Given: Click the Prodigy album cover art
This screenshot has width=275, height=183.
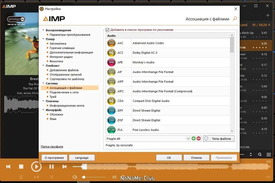Looking at the screenshot, I should point(22,44).
